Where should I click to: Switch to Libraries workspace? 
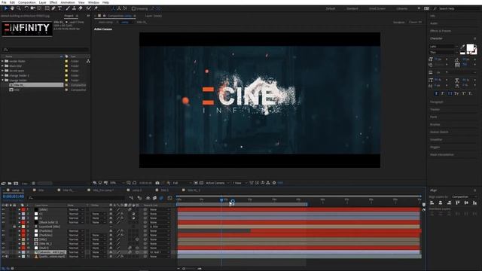click(401, 8)
